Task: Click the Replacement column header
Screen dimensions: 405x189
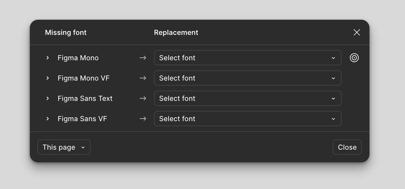Action: 176,32
